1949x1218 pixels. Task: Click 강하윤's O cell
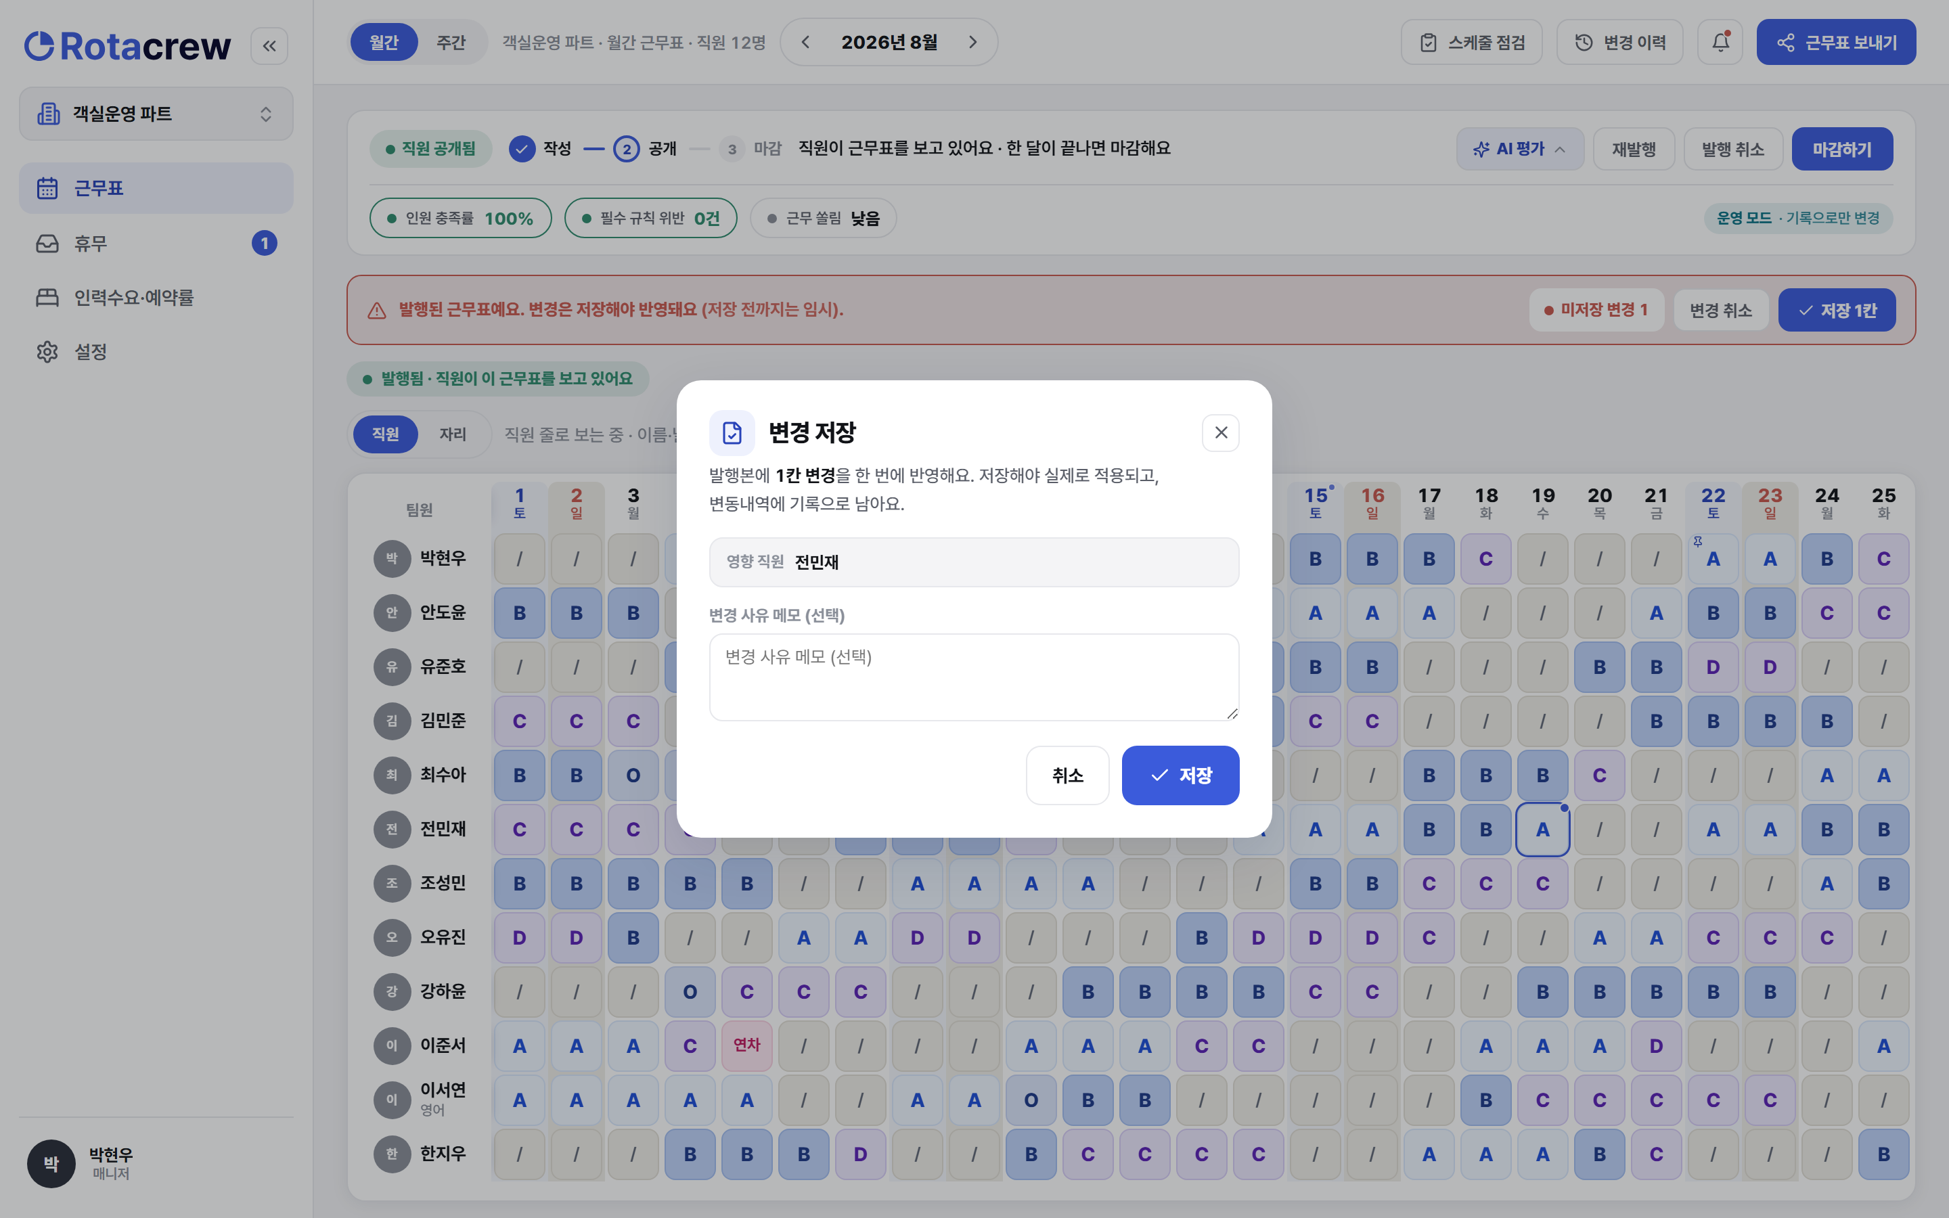tap(690, 991)
